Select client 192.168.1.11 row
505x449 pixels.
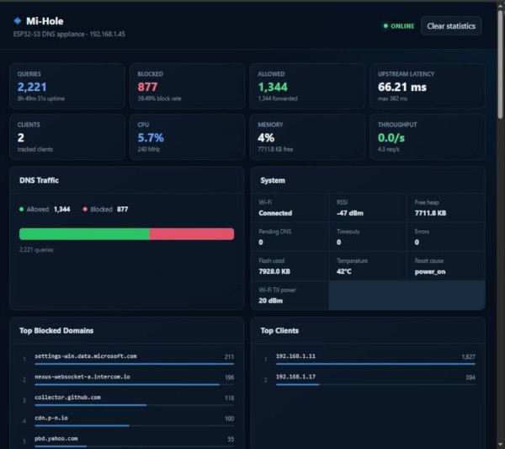coord(369,358)
